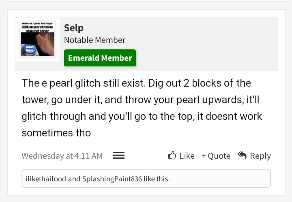This screenshot has width=292, height=202.
Task: Open Selp's avatar image
Action: click(37, 39)
